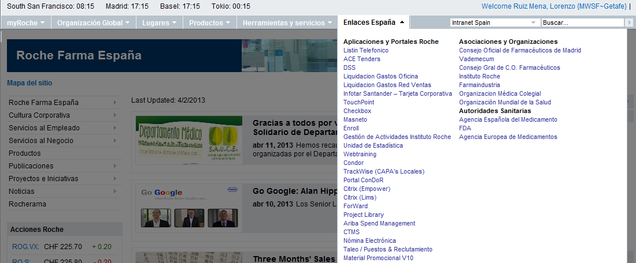The image size is (636, 263).
Task: Click the Mapa del sitio link
Action: (x=29, y=83)
